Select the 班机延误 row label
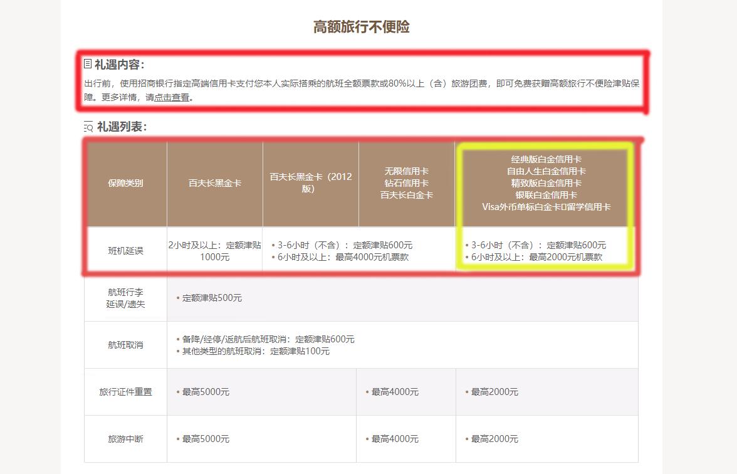The width and height of the screenshot is (737, 474). [125, 251]
